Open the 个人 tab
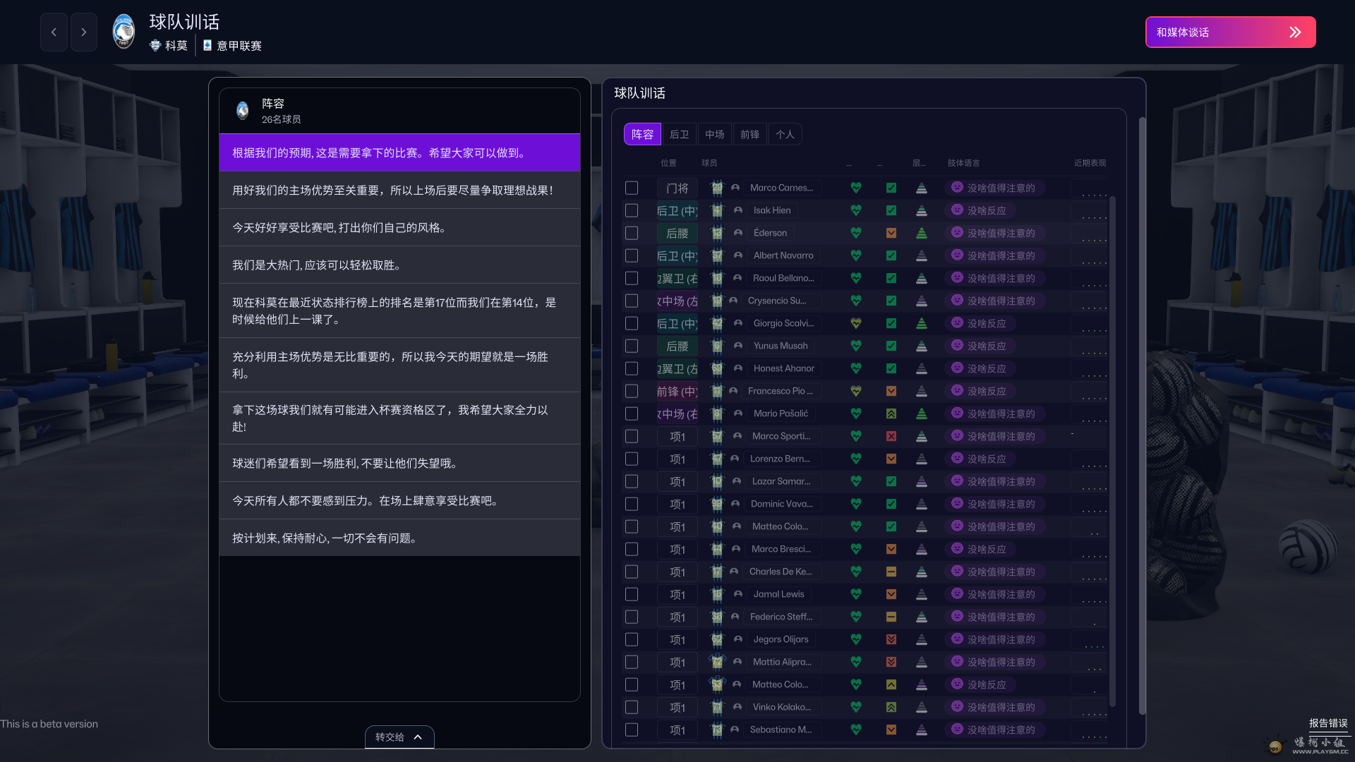This screenshot has width=1355, height=762. [785, 133]
